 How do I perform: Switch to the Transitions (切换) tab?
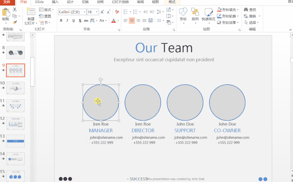(85, 2)
